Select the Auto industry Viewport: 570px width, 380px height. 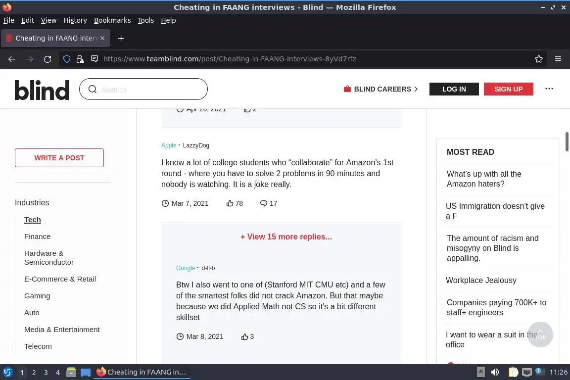[x=32, y=313]
